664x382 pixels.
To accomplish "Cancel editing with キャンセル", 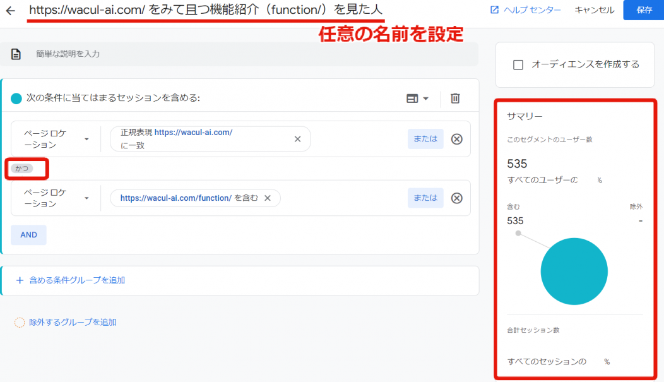I will (x=593, y=10).
